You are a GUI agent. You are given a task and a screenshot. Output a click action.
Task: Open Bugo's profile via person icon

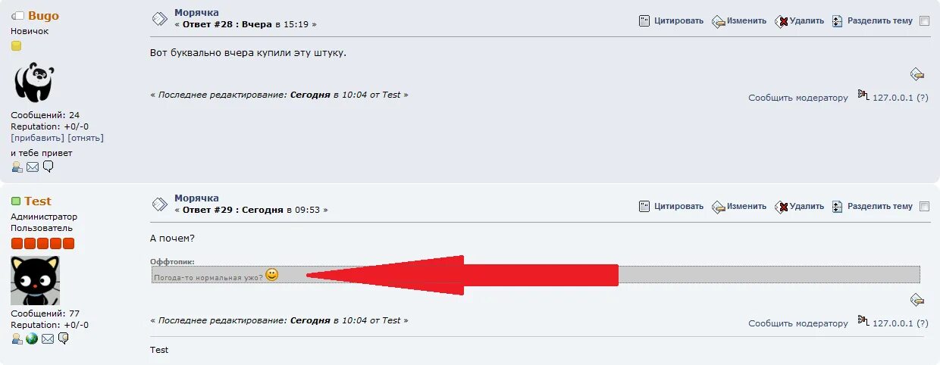[17, 167]
